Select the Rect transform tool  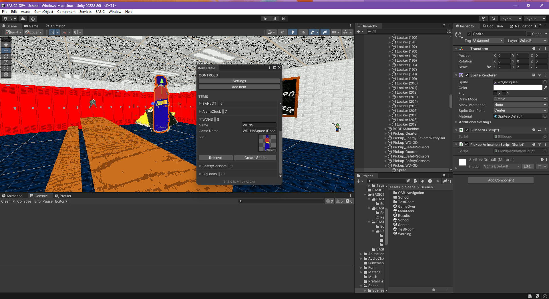(x=6, y=68)
